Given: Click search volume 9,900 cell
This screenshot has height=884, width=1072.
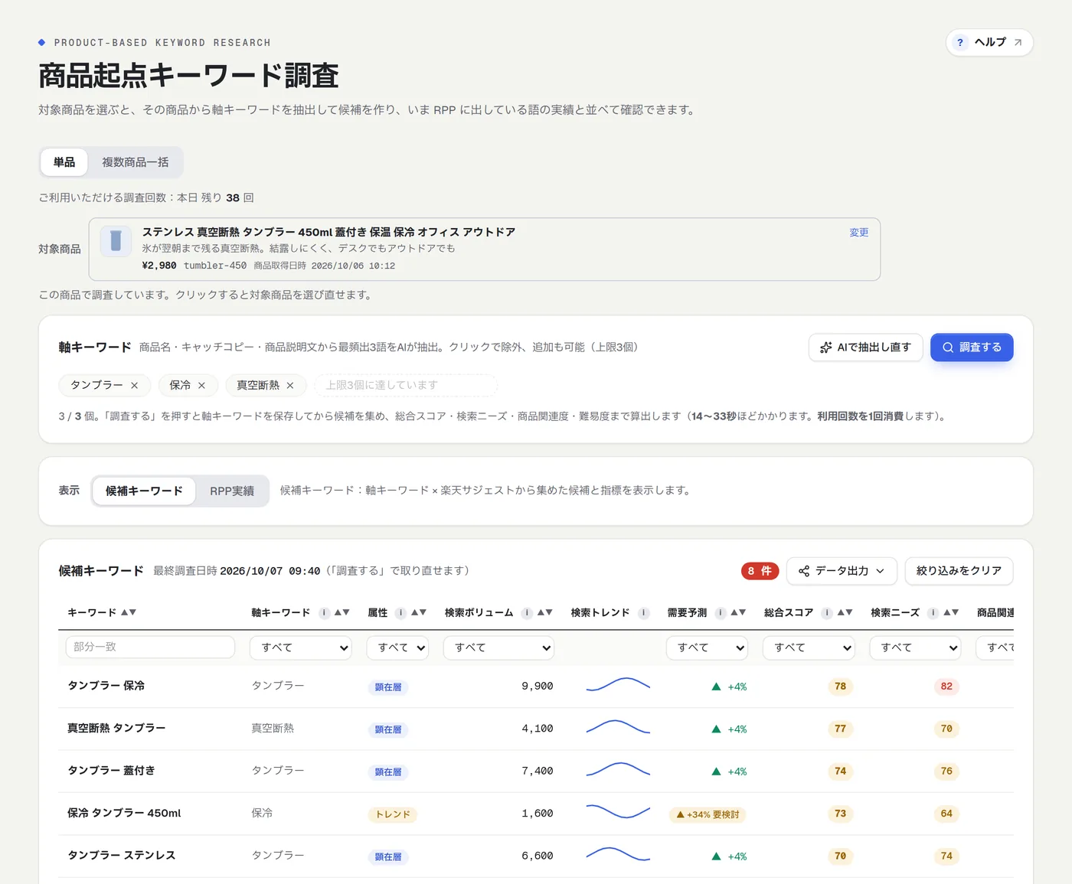Looking at the screenshot, I should coord(538,687).
